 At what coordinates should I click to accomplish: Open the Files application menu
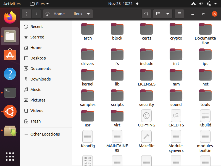point(39,4)
